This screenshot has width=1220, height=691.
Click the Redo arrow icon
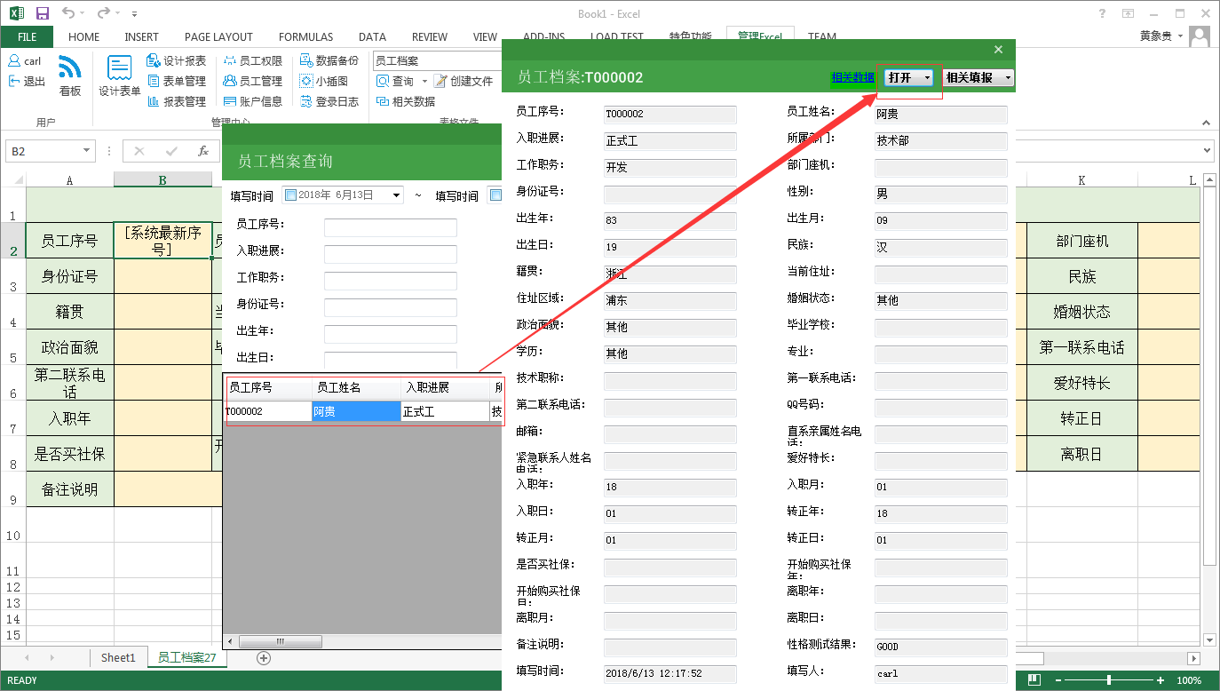(x=103, y=14)
